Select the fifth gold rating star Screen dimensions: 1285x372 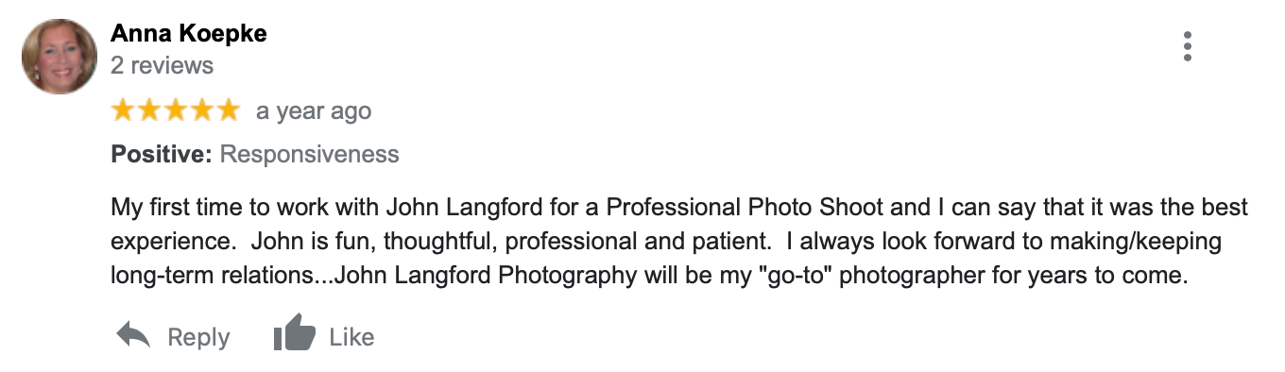(228, 110)
